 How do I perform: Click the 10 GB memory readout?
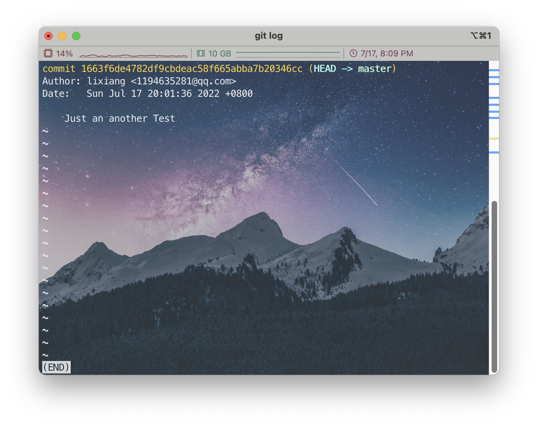(x=220, y=54)
